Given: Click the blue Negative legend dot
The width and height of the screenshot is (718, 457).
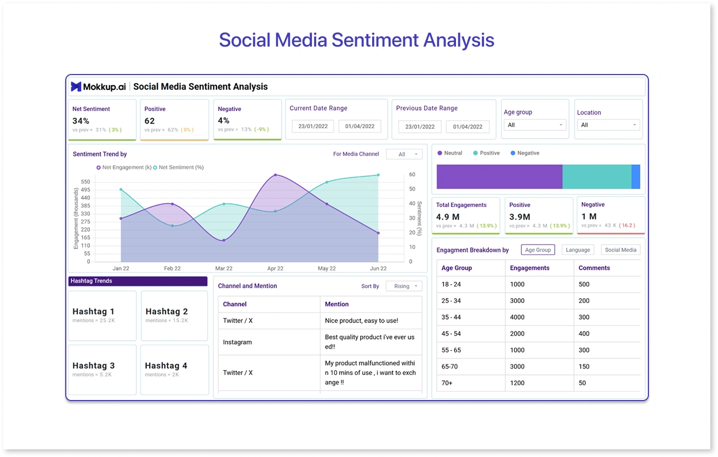Looking at the screenshot, I should [513, 153].
